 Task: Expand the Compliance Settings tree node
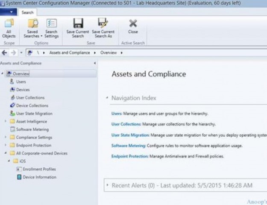pyautogui.click(x=6, y=137)
